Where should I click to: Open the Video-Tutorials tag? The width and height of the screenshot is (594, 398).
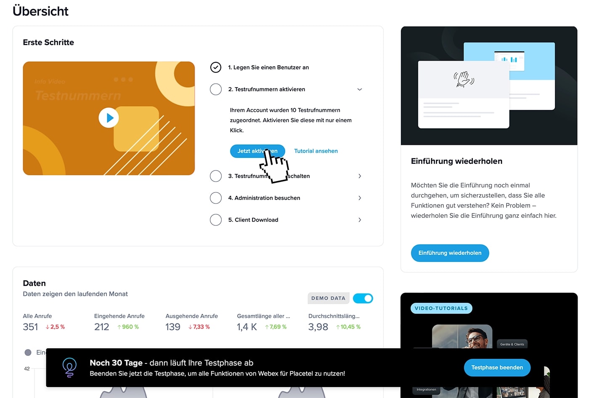point(441,308)
